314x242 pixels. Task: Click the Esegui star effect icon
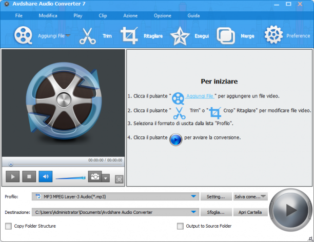(180, 36)
